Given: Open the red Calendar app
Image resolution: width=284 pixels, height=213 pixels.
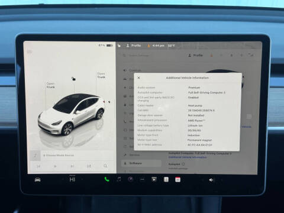Looking at the screenshot, I should tap(177, 179).
